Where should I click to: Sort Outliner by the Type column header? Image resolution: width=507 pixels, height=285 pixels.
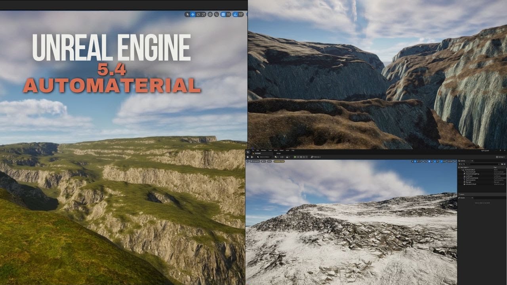pyautogui.click(x=495, y=167)
